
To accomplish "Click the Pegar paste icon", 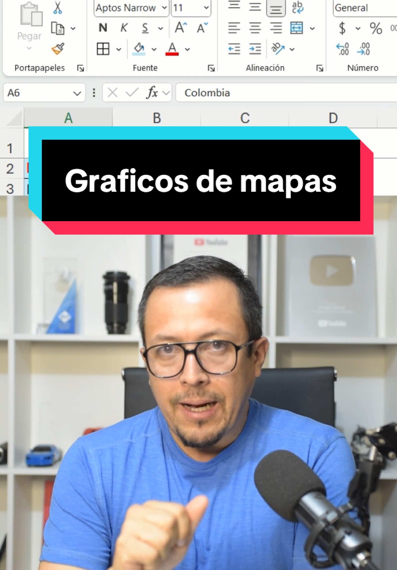I will pyautogui.click(x=31, y=14).
